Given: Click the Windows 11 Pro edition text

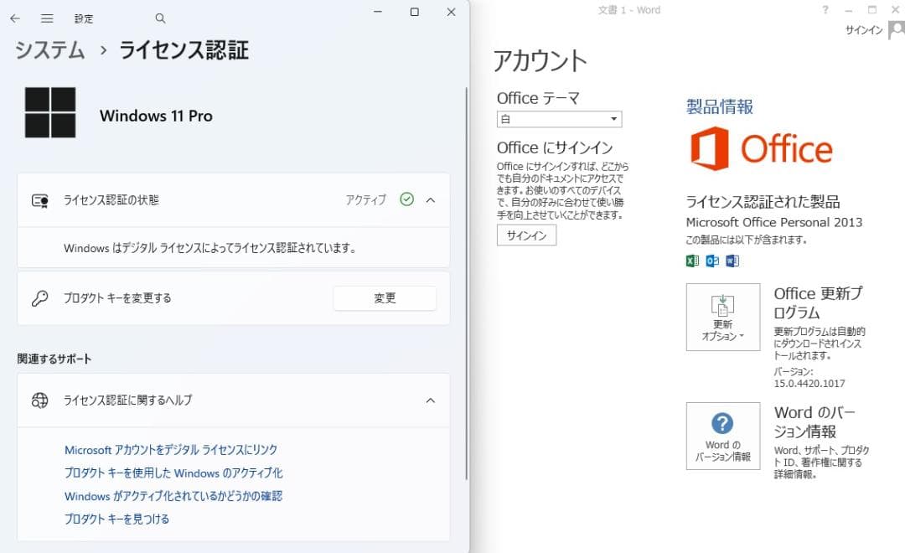Looking at the screenshot, I should [156, 116].
